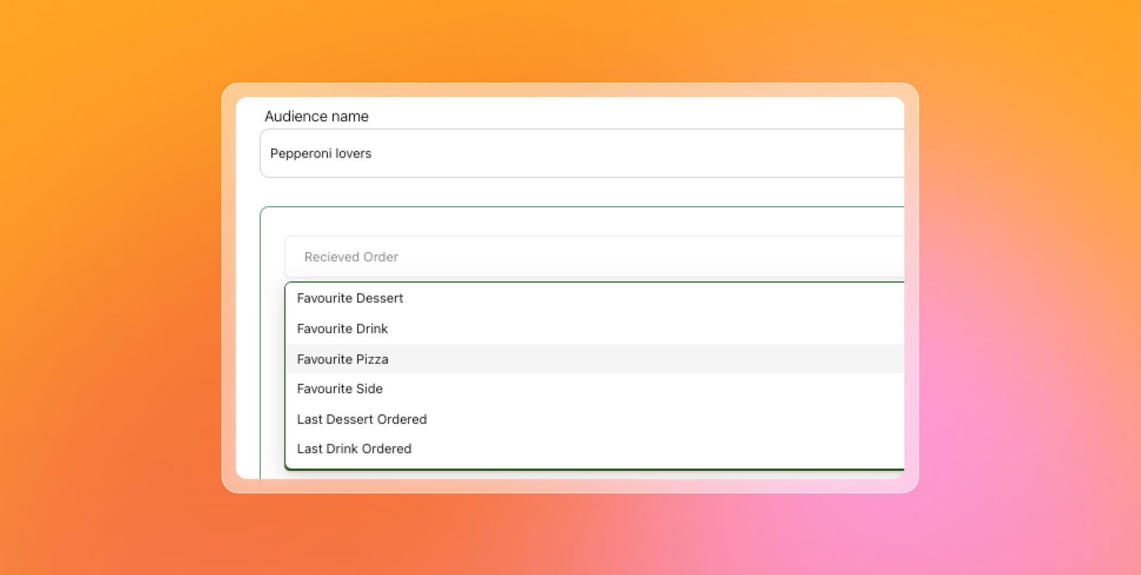The image size is (1141, 575).
Task: Open the "Recieved Order" selector field
Action: click(x=535, y=257)
